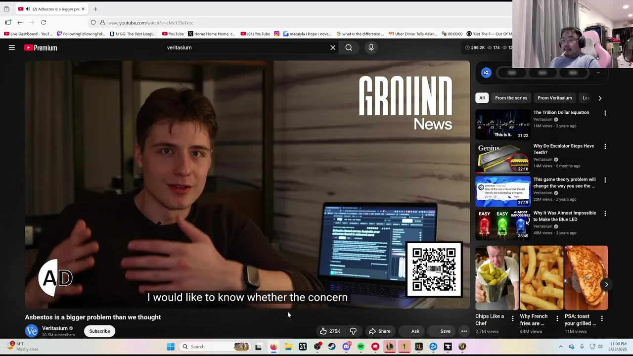Select the All filter chip
The height and width of the screenshot is (356, 633).
click(x=482, y=98)
